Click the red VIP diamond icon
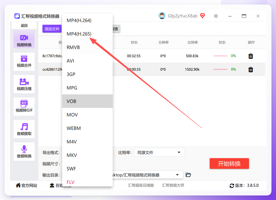The width and height of the screenshot is (276, 200). point(203,16)
